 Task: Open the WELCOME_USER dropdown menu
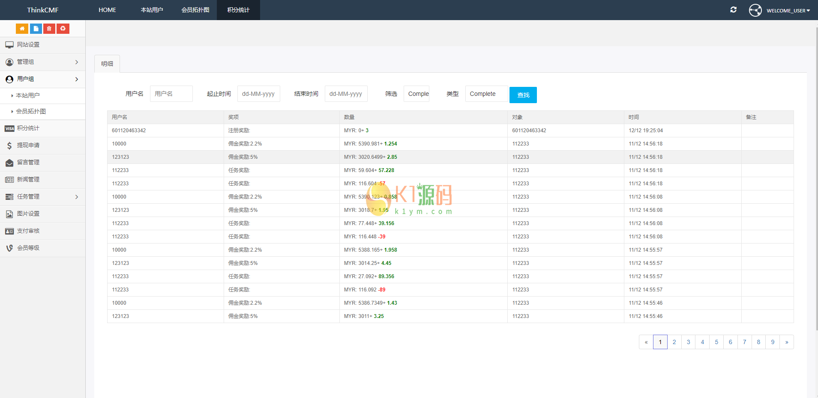pyautogui.click(x=788, y=10)
